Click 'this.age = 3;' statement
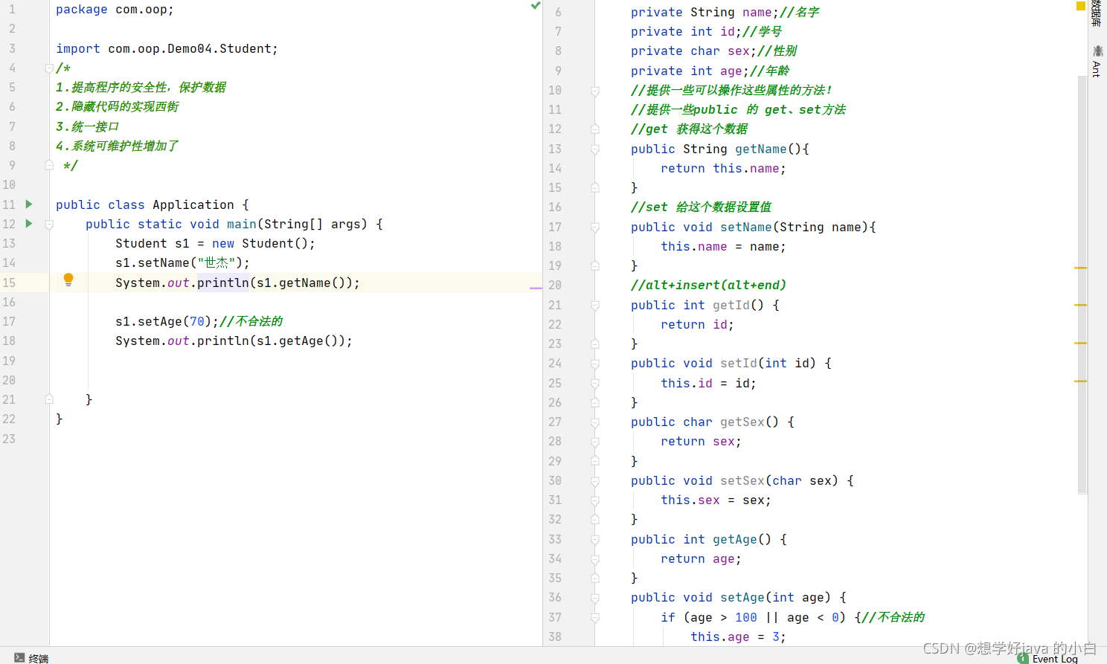The width and height of the screenshot is (1107, 664). (738, 637)
